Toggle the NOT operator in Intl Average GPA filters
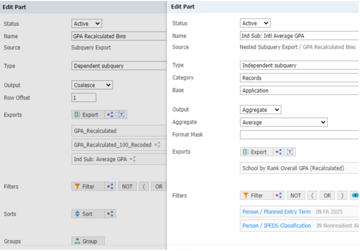The width and height of the screenshot is (360, 251). pos(295,196)
